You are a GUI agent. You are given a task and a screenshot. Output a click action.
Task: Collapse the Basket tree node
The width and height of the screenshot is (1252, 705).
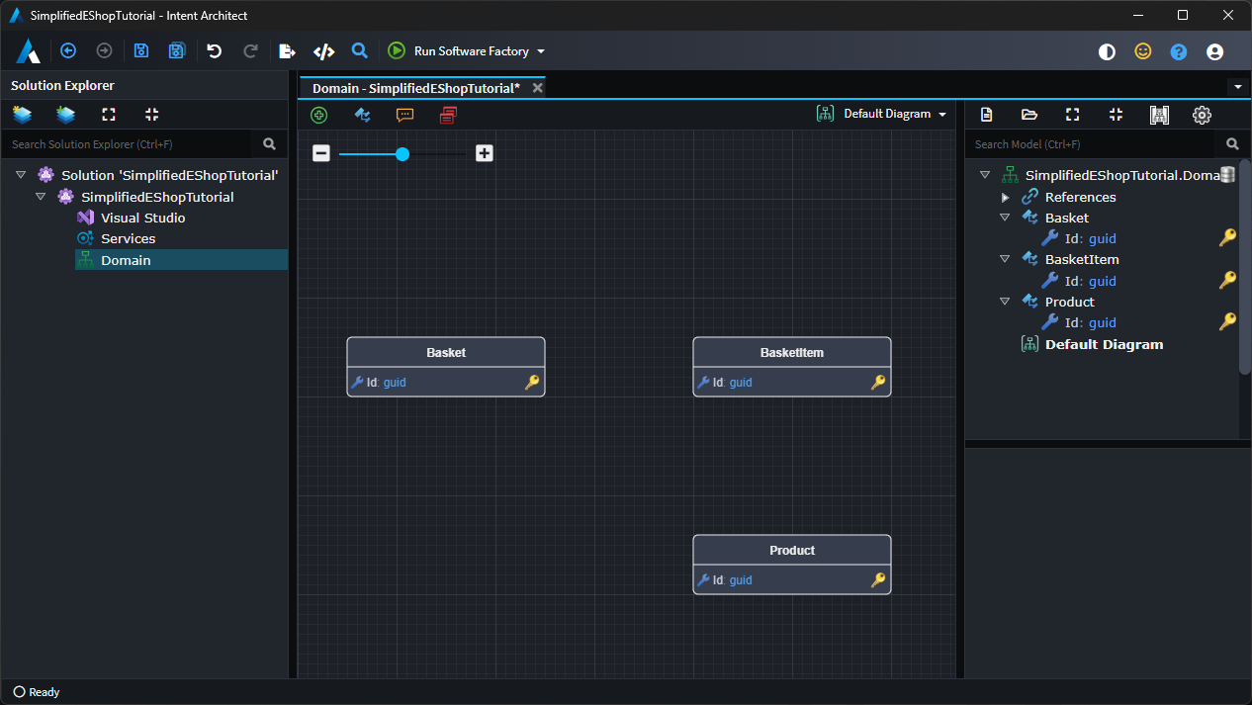coord(1005,218)
